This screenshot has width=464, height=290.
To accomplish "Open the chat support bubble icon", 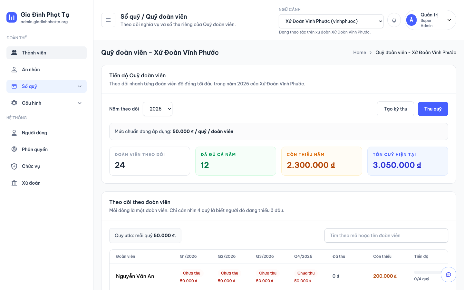I will (449, 275).
